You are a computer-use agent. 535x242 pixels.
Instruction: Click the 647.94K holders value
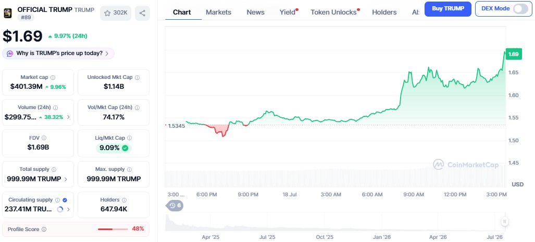click(114, 209)
